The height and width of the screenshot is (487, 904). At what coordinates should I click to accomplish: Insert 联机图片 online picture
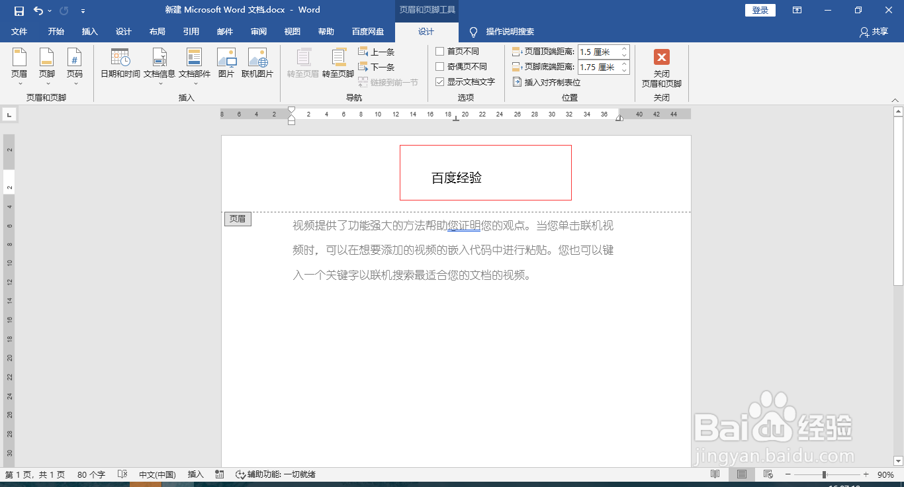point(257,64)
